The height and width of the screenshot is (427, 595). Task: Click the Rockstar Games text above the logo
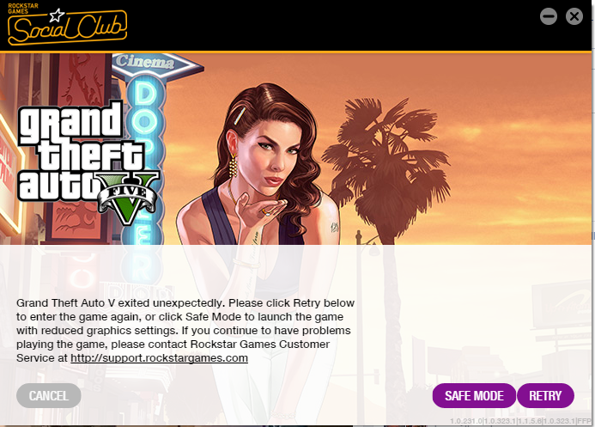[23, 9]
